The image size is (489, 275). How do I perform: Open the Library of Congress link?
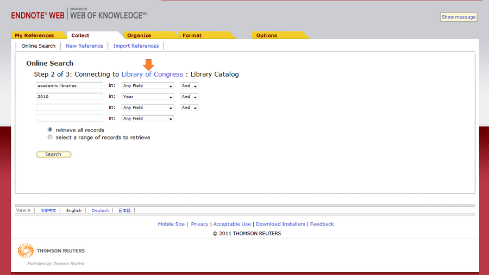pos(152,74)
